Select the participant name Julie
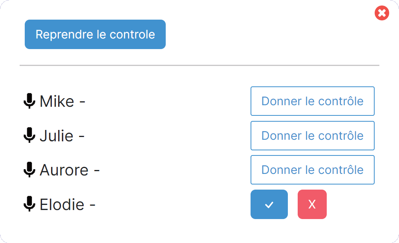399x243 pixels. 57,135
